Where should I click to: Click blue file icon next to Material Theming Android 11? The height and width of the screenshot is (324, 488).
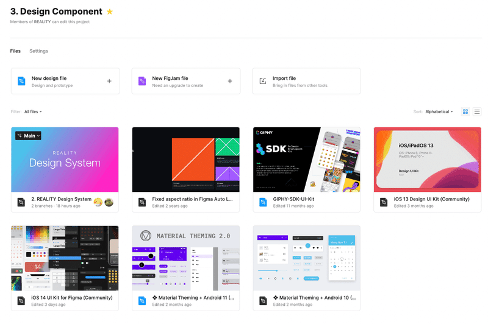[x=142, y=301]
